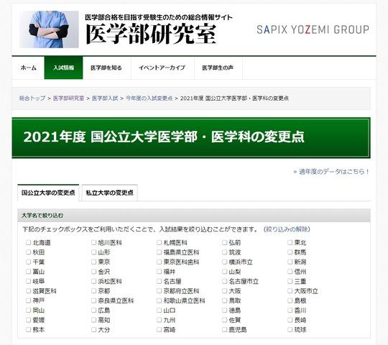Enable the 岡山 checkbox
Image resolution: width=388 pixels, height=345 pixels.
(x=28, y=310)
